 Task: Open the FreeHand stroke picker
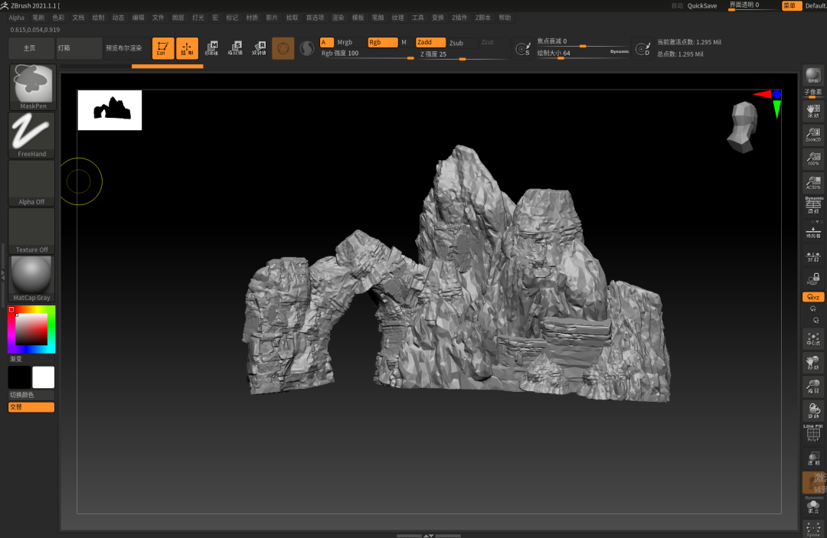pyautogui.click(x=31, y=135)
